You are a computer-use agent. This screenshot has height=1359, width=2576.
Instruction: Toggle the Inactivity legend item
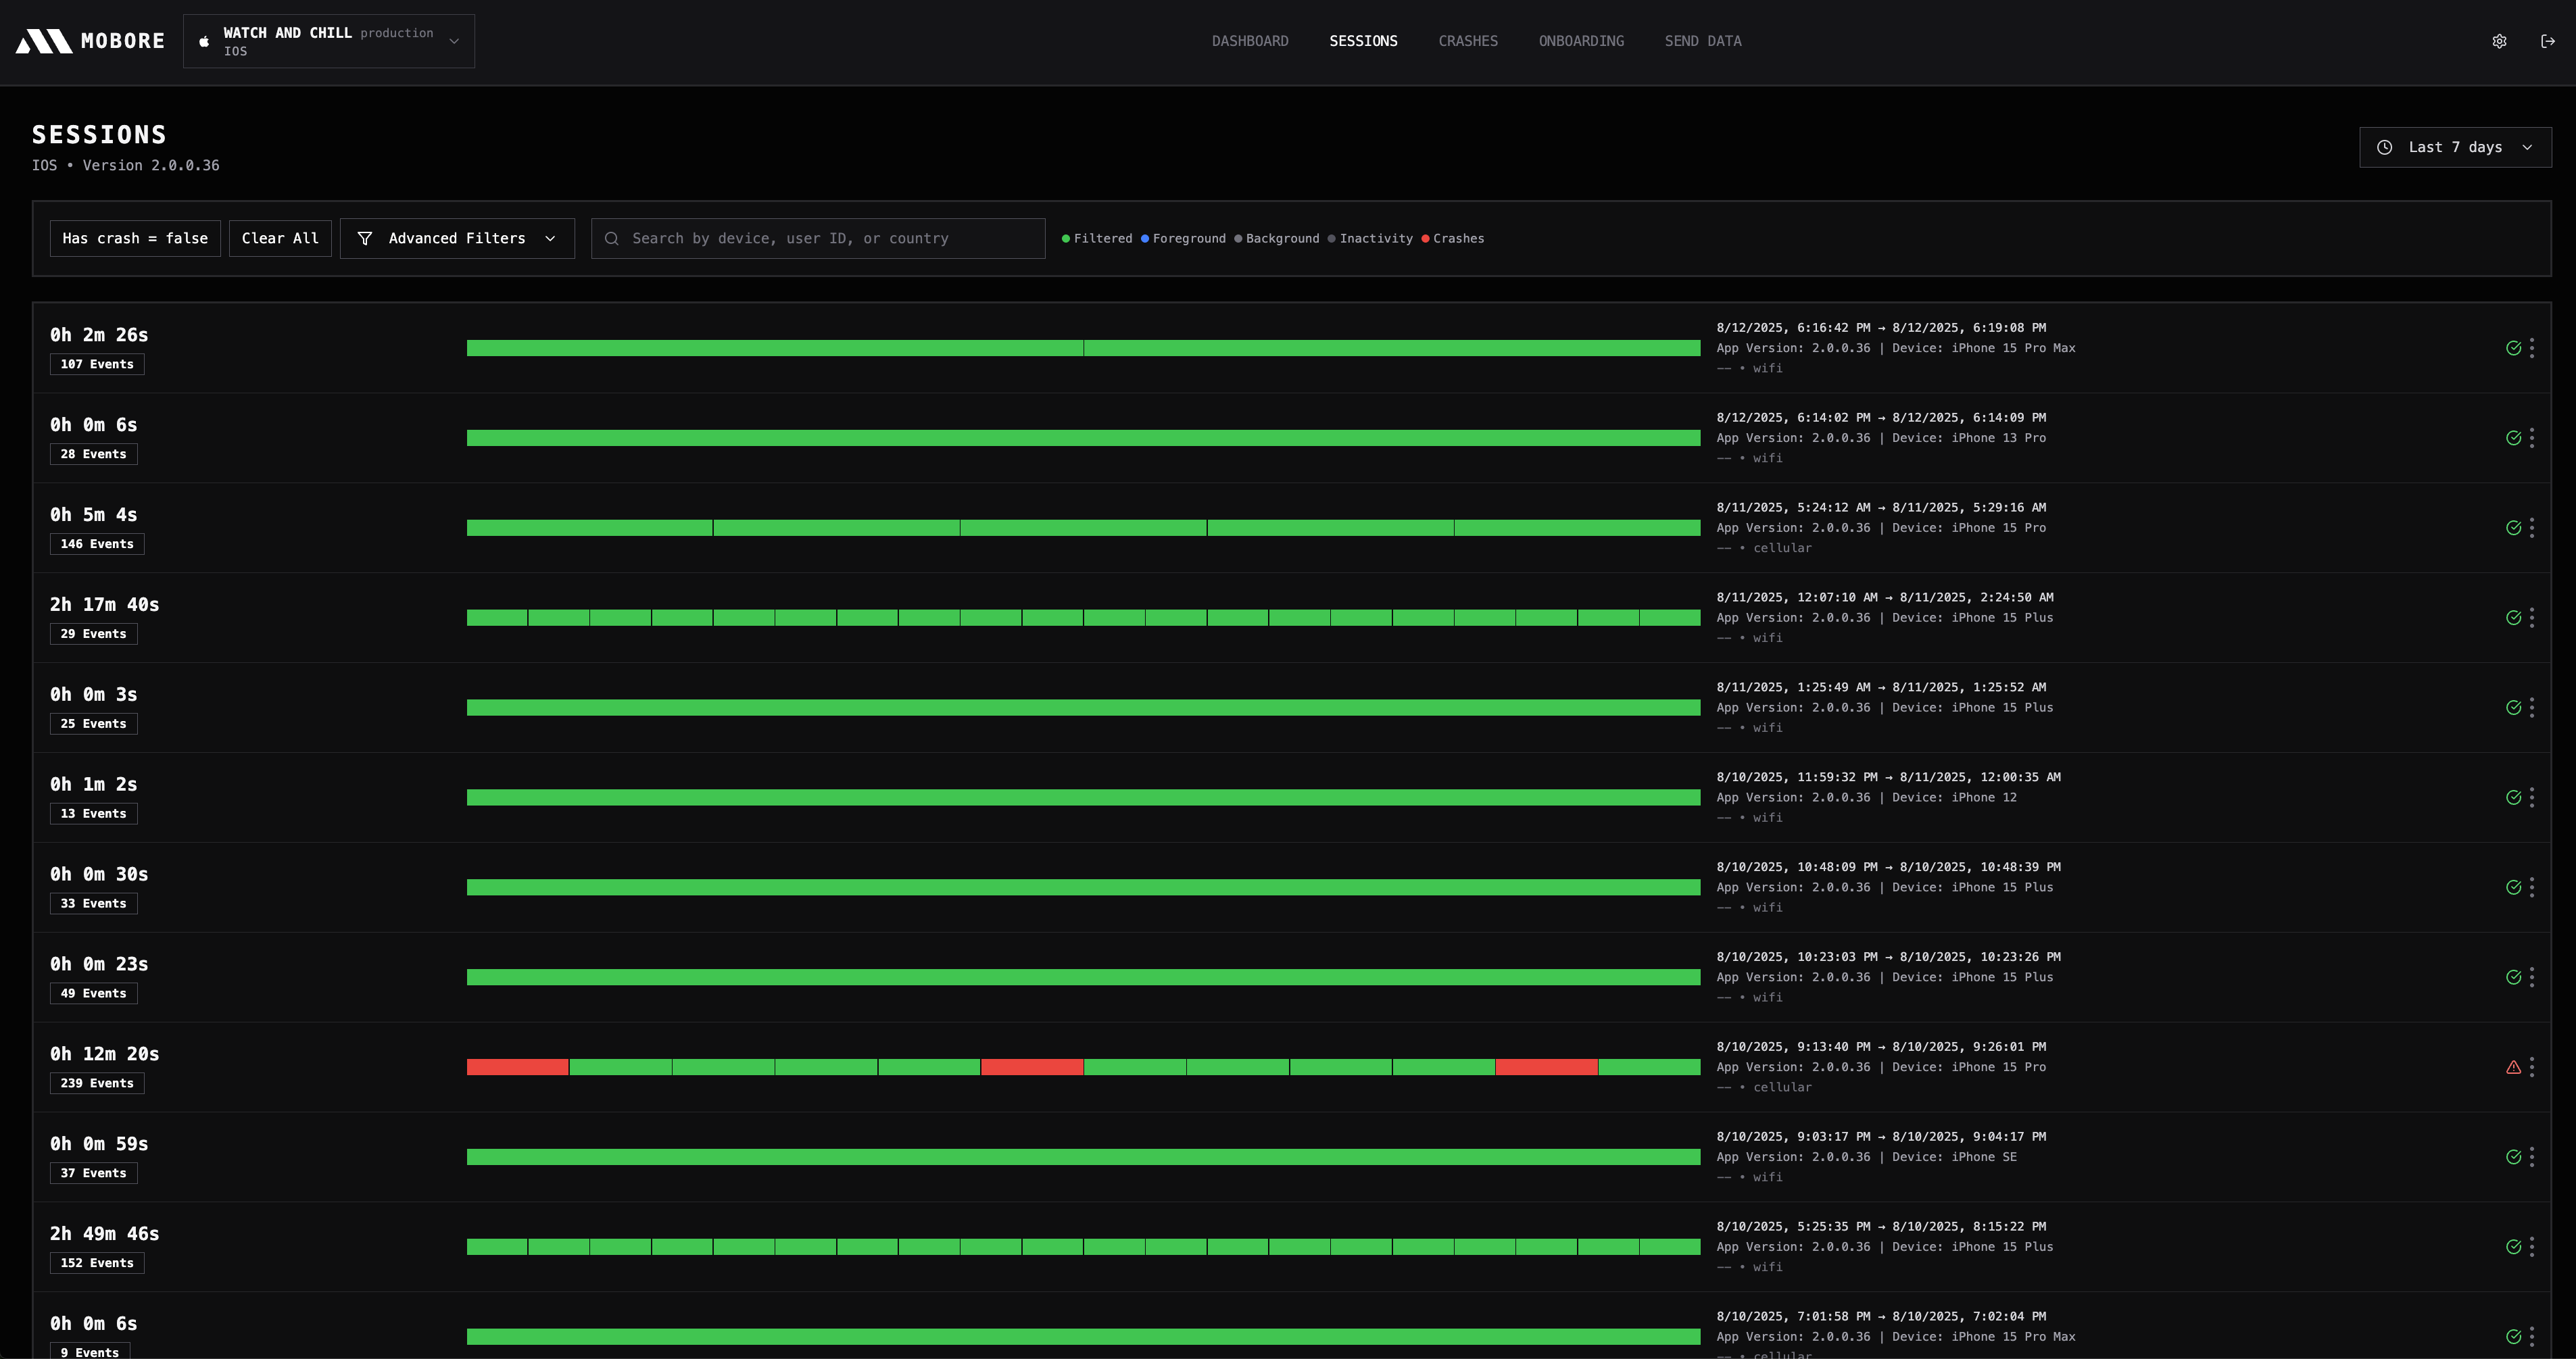click(x=1370, y=238)
